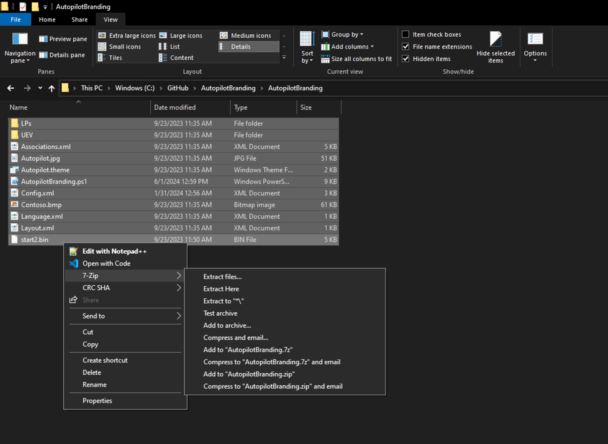The image size is (608, 444).
Task: Click the Sort by icon
Action: [306, 40]
